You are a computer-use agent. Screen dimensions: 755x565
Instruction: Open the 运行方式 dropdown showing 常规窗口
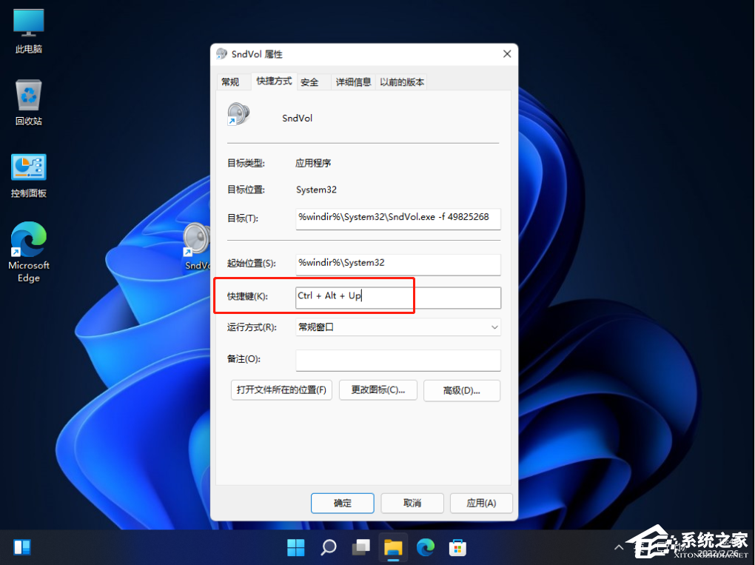397,327
